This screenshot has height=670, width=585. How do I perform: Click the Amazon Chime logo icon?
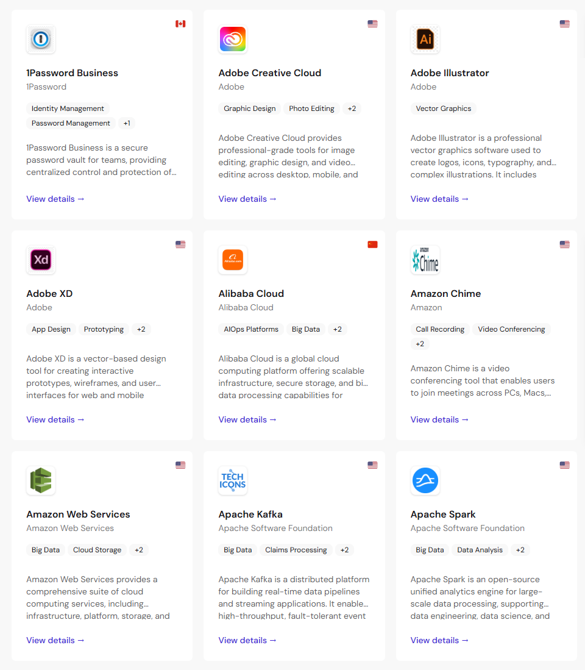pyautogui.click(x=425, y=260)
